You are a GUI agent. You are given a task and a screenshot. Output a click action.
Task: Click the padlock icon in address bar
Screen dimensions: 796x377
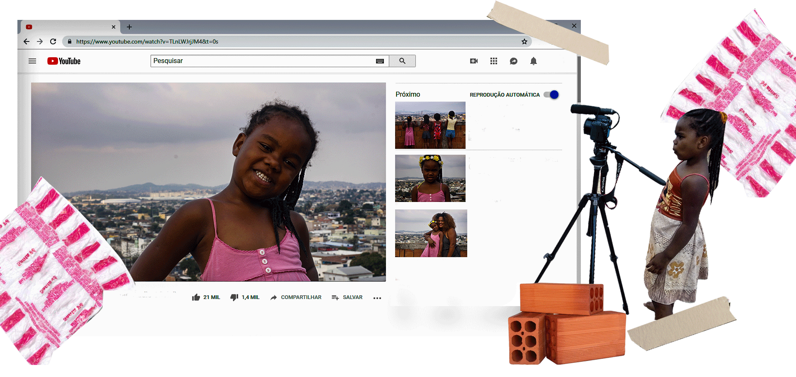pyautogui.click(x=70, y=41)
